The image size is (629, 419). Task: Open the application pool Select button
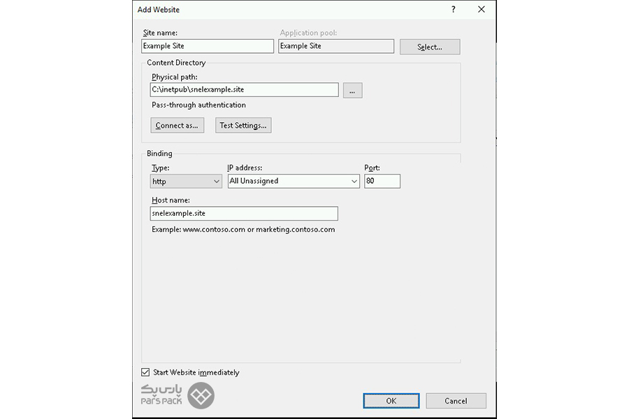click(x=430, y=47)
